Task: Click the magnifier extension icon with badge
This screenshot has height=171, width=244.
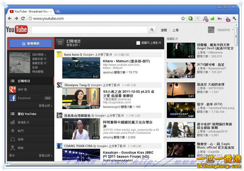Action: point(205,19)
